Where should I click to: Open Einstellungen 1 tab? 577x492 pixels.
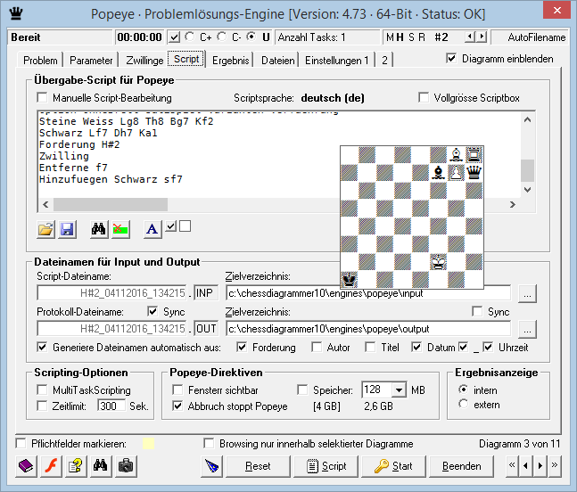(x=337, y=61)
